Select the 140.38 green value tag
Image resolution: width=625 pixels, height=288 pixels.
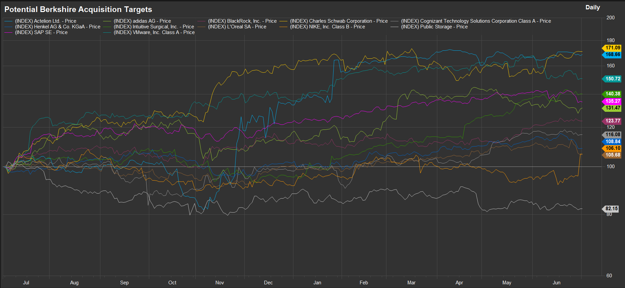tap(612, 94)
